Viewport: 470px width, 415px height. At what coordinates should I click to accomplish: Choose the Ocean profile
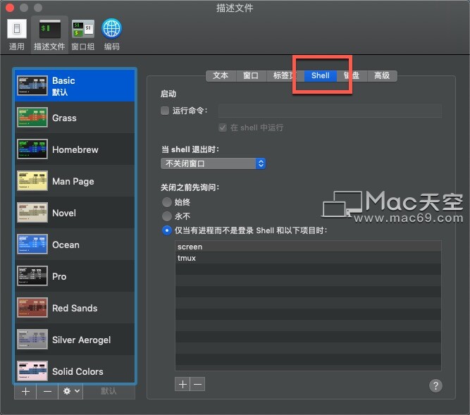coord(75,244)
